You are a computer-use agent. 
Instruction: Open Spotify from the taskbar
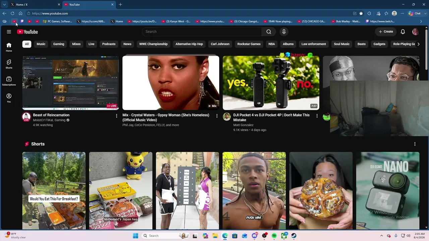274,236
